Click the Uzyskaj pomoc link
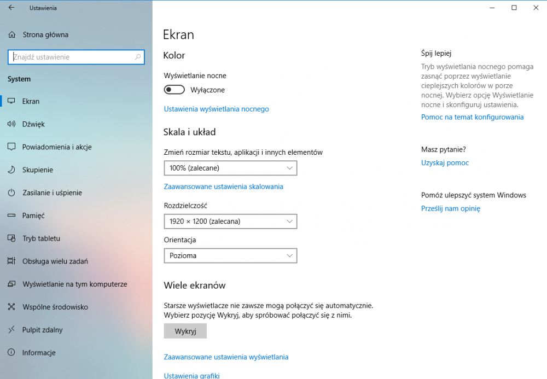Image resolution: width=547 pixels, height=379 pixels. (x=445, y=163)
